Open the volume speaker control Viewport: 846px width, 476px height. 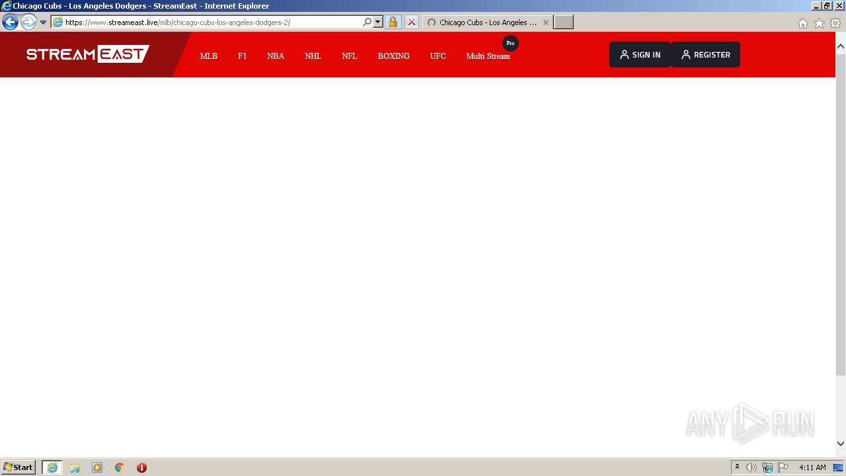coord(751,467)
